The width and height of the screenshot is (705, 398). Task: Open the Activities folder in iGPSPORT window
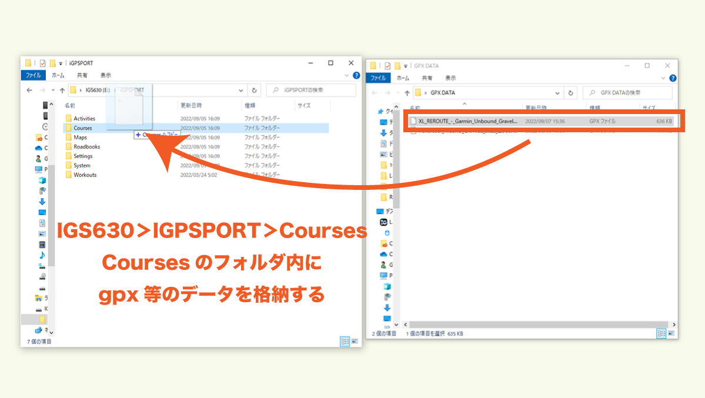click(84, 118)
